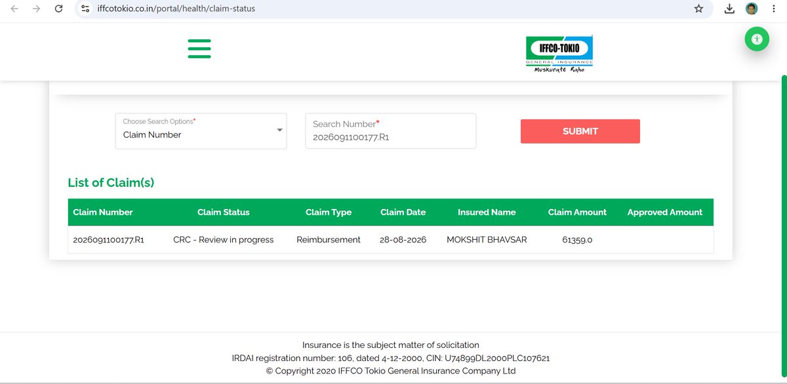Select claim number 2026091100177.R1 table cell
Image resolution: width=787 pixels, height=384 pixels.
[x=109, y=240]
